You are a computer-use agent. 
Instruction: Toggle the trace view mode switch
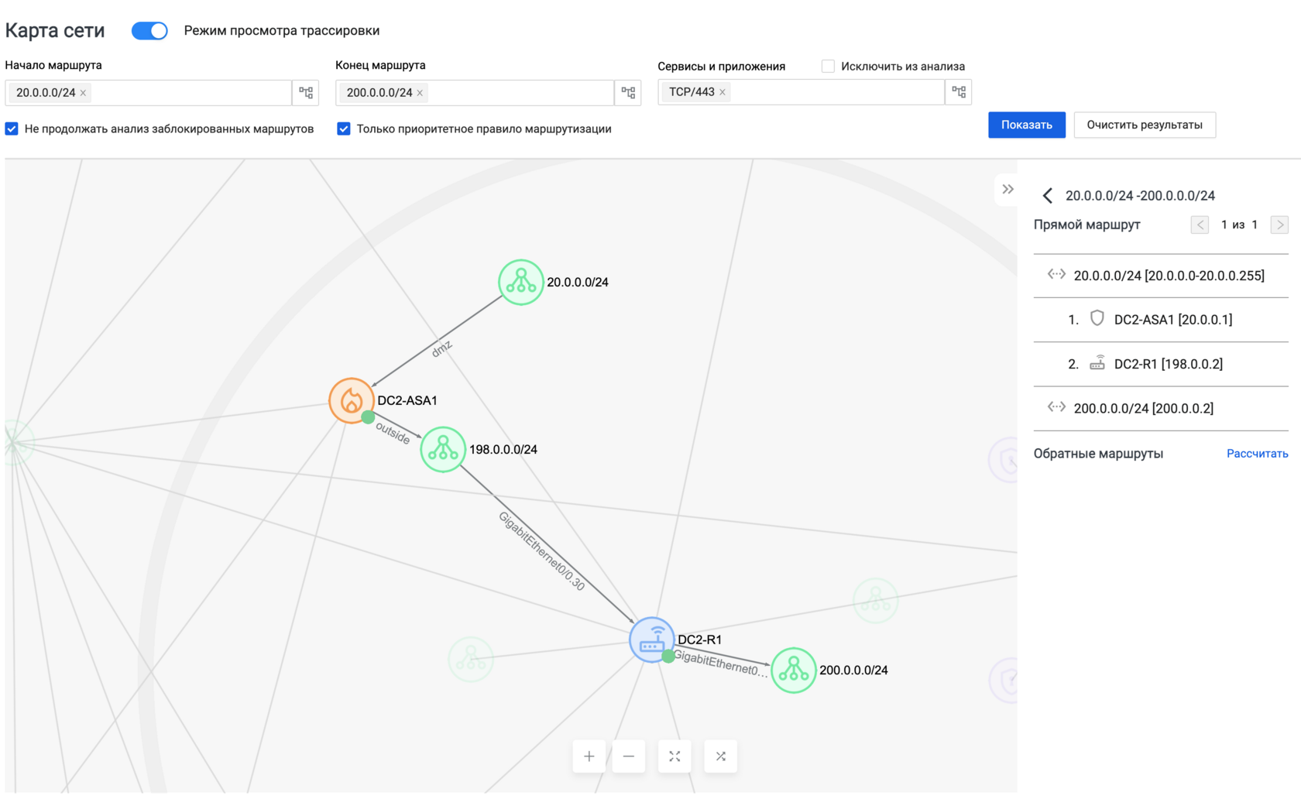click(149, 31)
